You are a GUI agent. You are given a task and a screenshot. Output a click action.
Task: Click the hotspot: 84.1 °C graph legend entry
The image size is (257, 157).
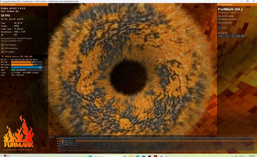[x=68, y=142]
